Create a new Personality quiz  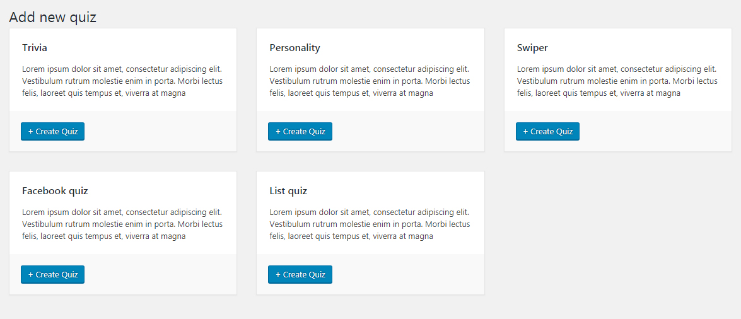pos(300,131)
